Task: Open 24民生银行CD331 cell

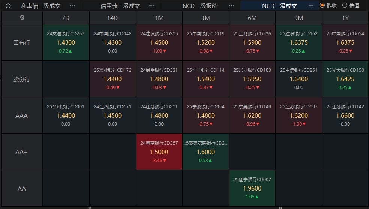Action: pos(159,79)
